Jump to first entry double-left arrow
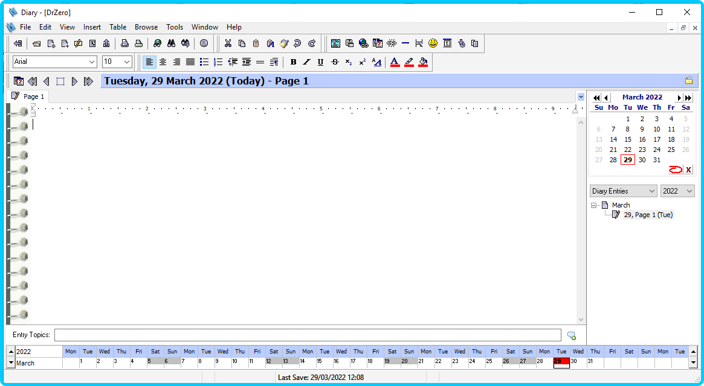 click(x=32, y=81)
